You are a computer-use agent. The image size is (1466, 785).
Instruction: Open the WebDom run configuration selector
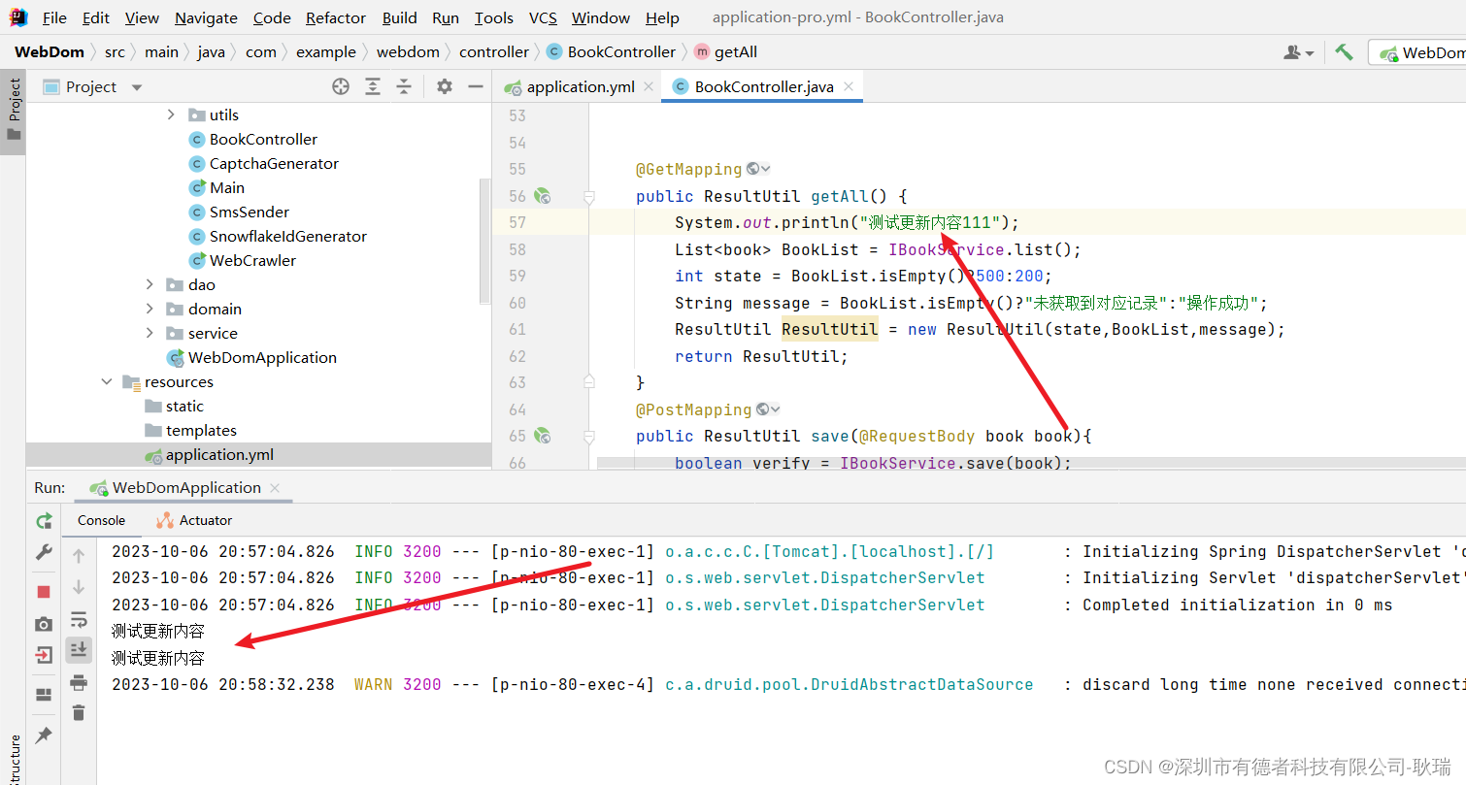click(x=1419, y=52)
